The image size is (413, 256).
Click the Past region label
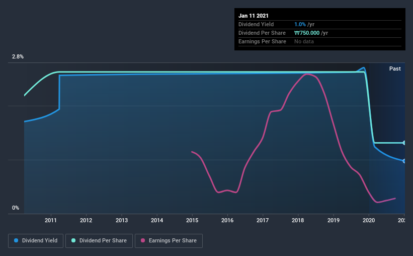tap(395, 69)
